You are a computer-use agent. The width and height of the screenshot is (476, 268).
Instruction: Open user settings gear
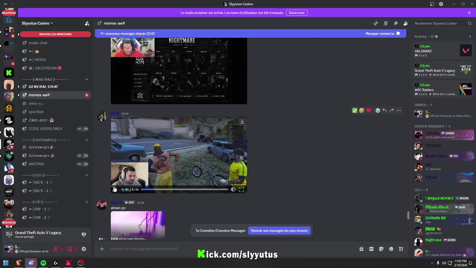click(x=84, y=249)
